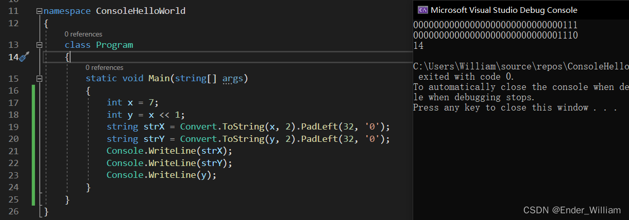Click the '14' output line in console
This screenshot has height=220, width=629.
[x=418, y=46]
